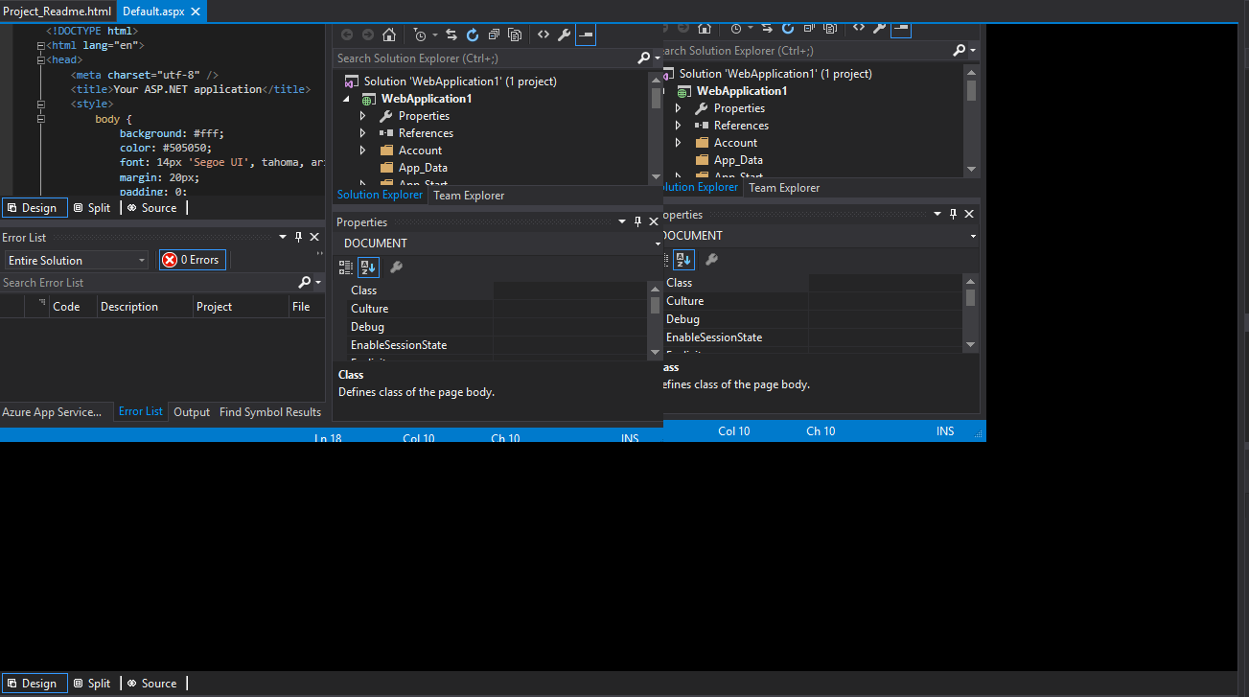This screenshot has height=697, width=1249.
Task: Click View Code icon in center Solution Explorer
Action: [x=543, y=35]
